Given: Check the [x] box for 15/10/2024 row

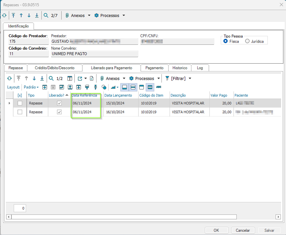Looking at the screenshot, I should [20, 103].
